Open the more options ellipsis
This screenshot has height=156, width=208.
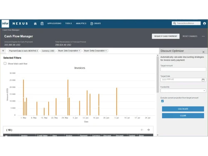pos(203,36)
